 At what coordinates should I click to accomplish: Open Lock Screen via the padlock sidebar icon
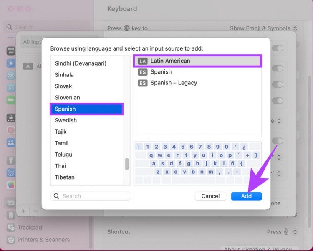coord(11,118)
